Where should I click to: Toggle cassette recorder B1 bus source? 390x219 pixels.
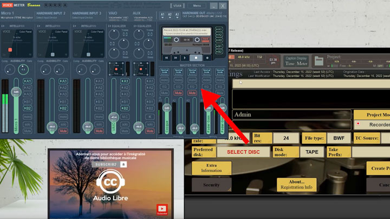click(219, 46)
